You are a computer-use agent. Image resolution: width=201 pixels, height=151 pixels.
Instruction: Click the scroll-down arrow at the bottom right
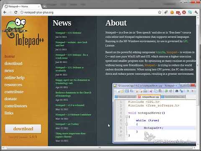point(198,144)
